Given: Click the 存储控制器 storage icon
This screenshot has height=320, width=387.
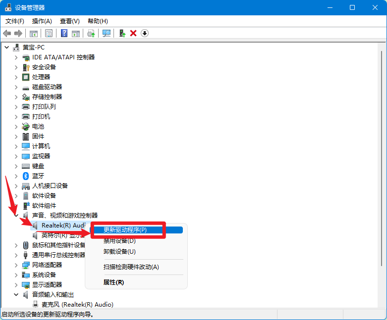Looking at the screenshot, I should 26,97.
